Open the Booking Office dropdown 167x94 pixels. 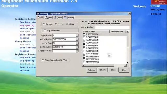(x=77, y=47)
